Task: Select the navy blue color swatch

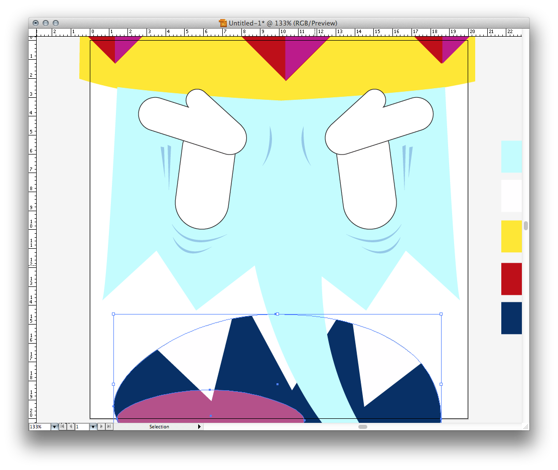Action: [x=511, y=318]
